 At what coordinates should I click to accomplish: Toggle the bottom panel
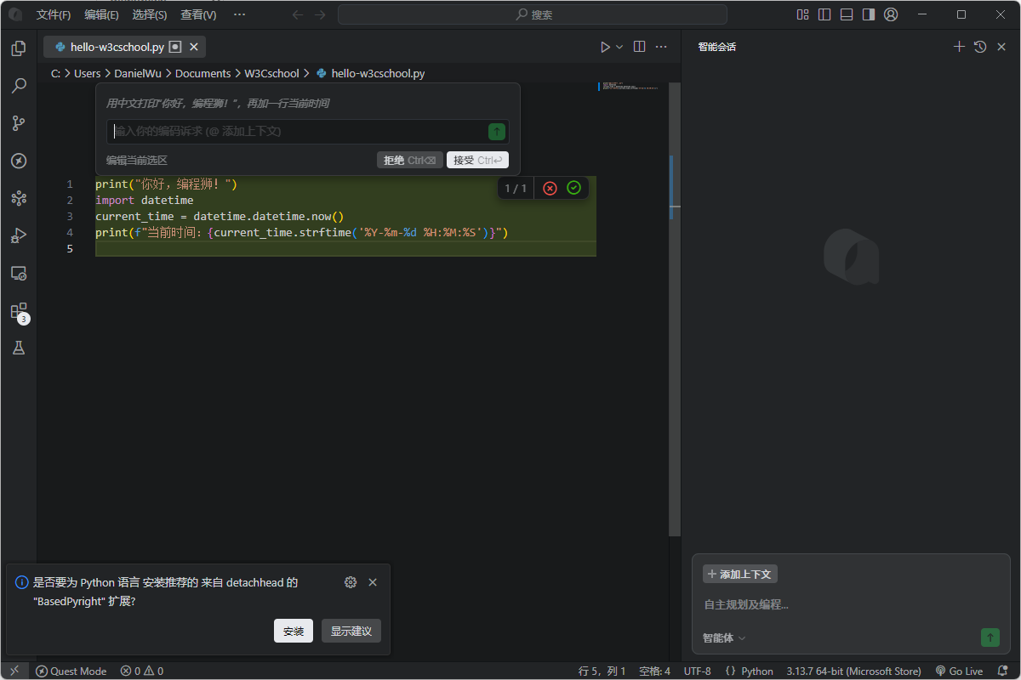coord(847,14)
